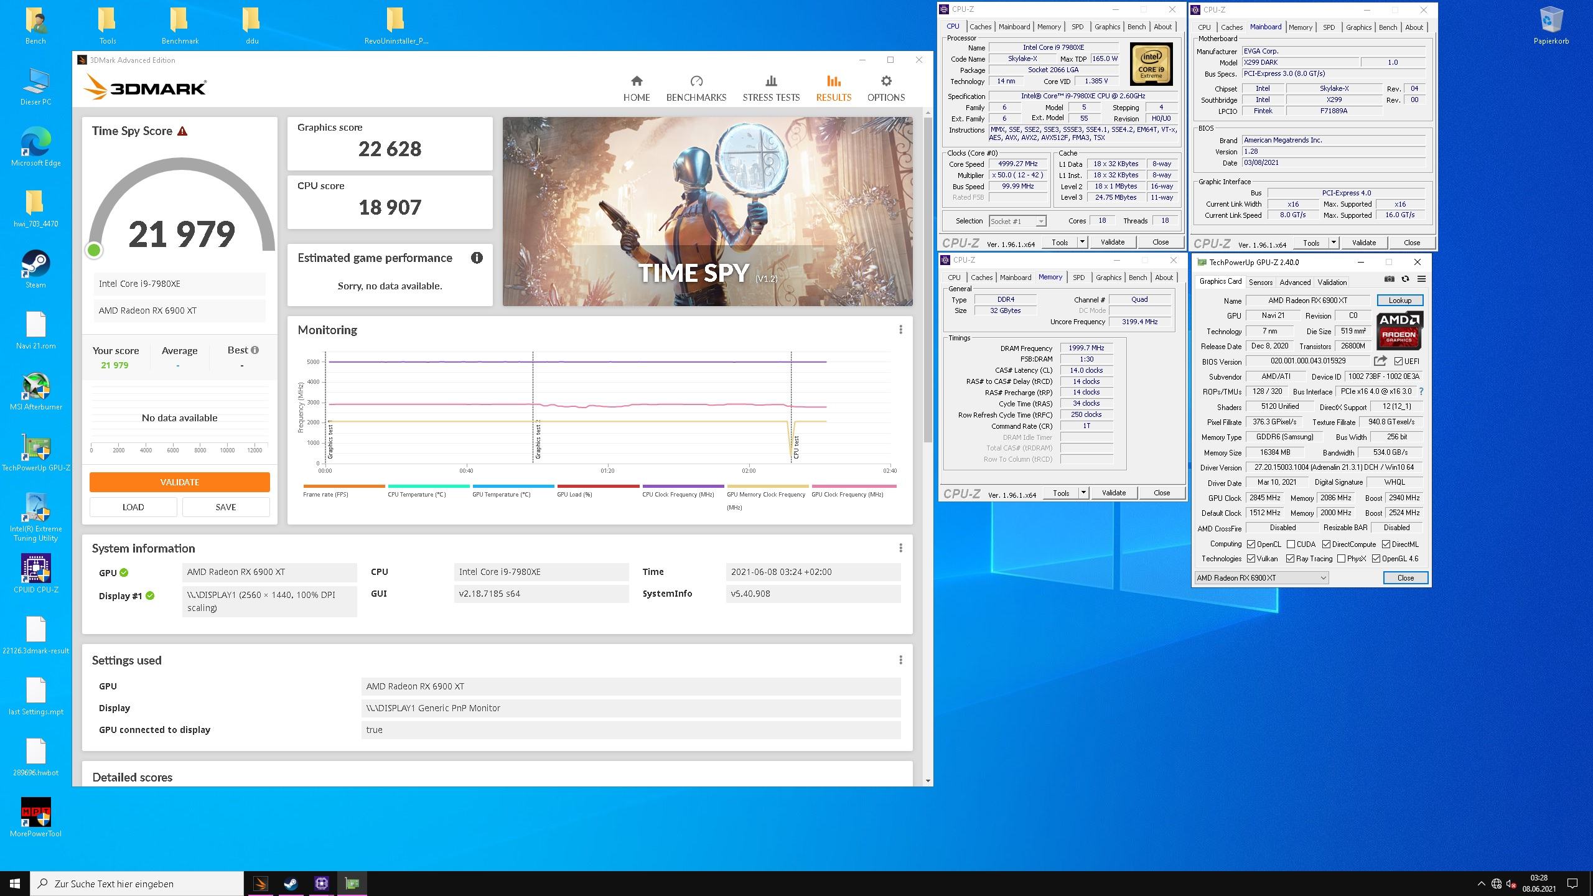Open Validation tab in GPU-Z

1332,282
